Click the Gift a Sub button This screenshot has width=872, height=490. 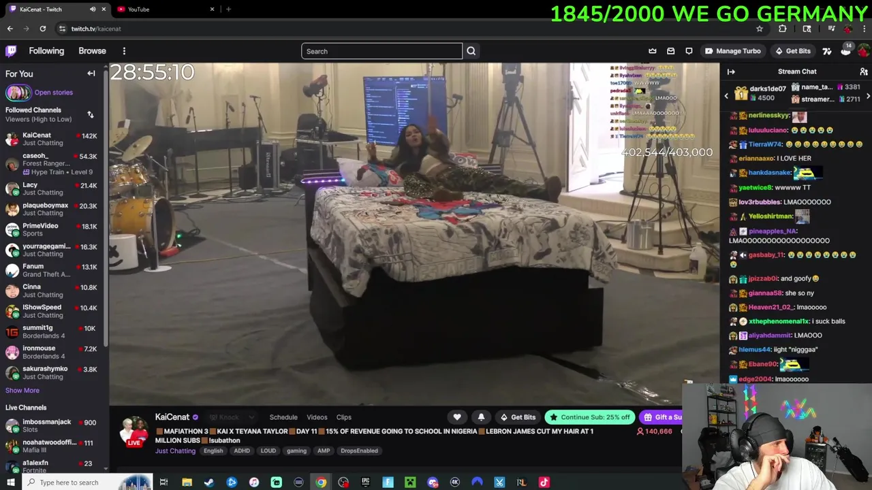(662, 417)
